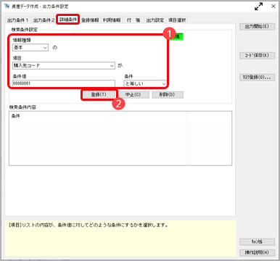The image size is (280, 261).
Task: Open the 利用情報 tab
Action: coord(112,20)
